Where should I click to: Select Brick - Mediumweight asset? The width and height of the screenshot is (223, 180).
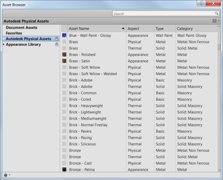(88, 119)
